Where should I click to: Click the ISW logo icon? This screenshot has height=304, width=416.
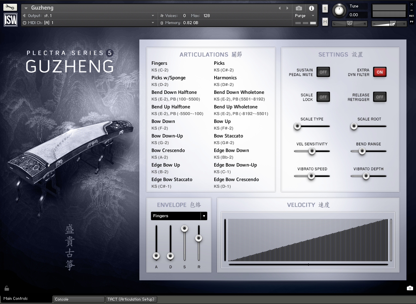[10, 19]
